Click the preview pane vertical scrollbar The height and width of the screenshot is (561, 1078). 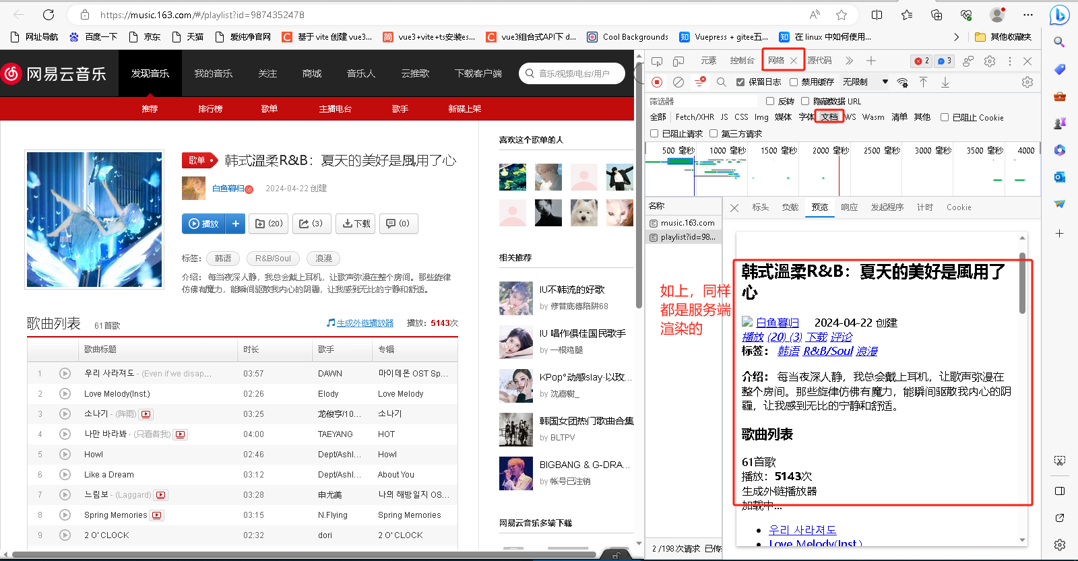(x=1022, y=283)
